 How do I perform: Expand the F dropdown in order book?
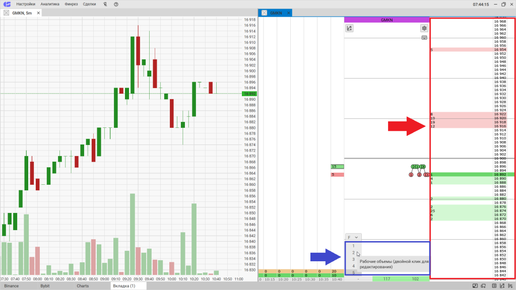tap(353, 237)
